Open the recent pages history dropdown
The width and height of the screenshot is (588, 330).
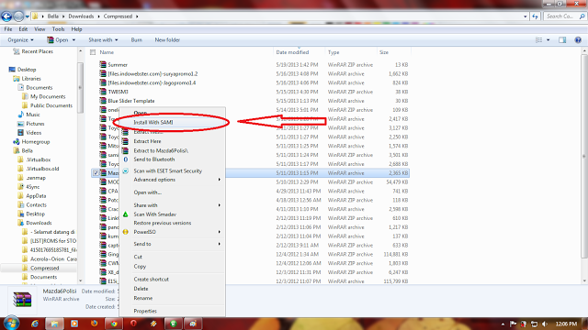[27, 16]
